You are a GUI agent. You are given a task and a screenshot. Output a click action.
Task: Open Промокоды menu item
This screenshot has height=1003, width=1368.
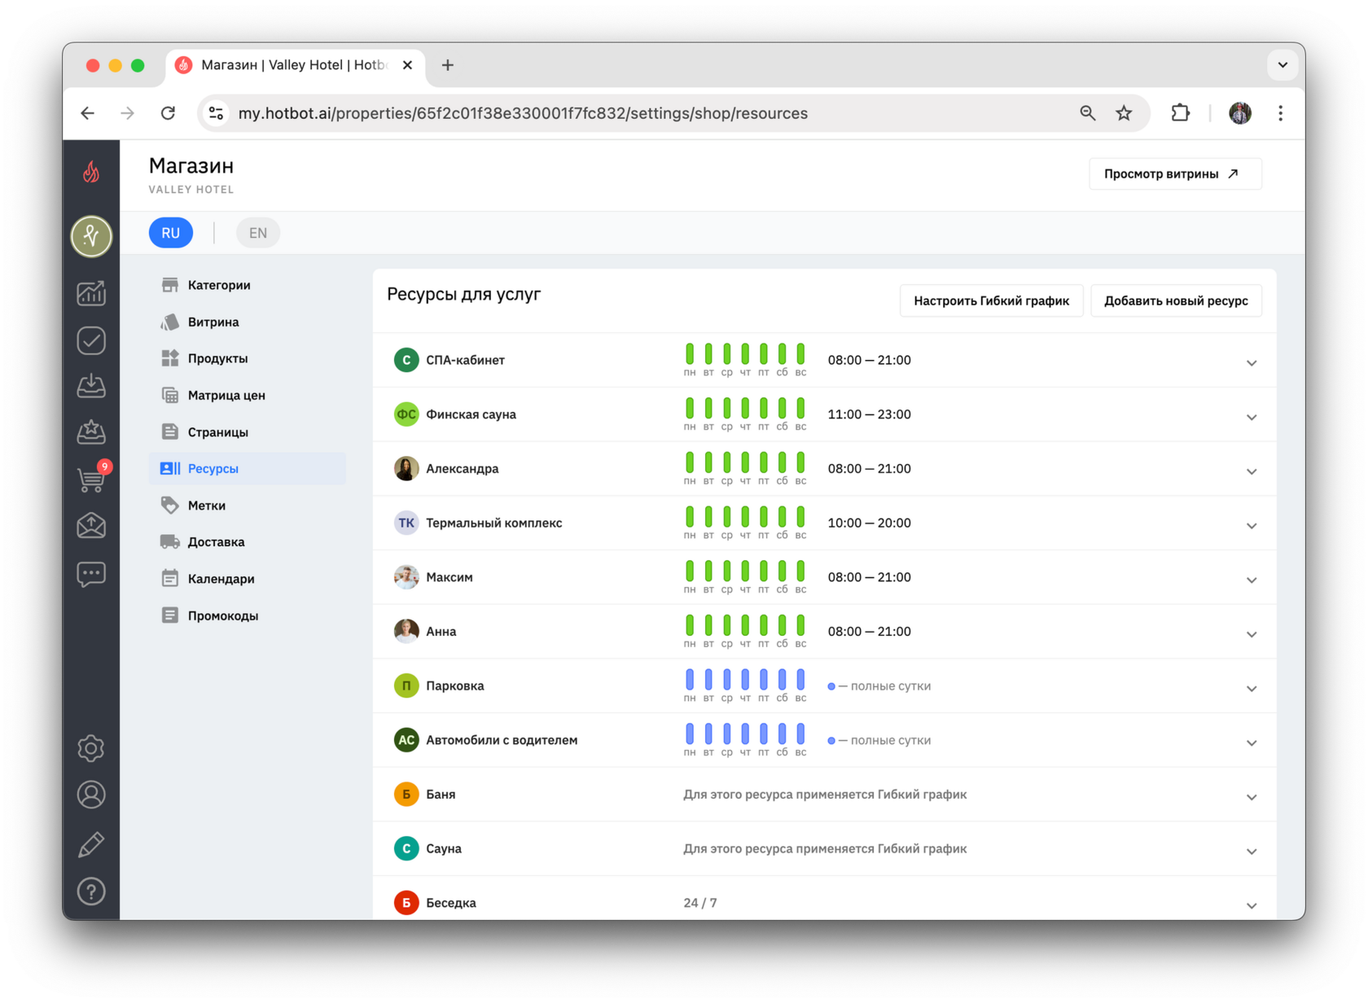248,615
